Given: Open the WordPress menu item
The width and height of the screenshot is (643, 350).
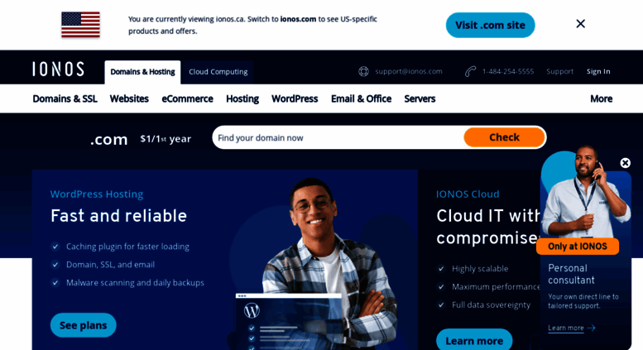Looking at the screenshot, I should coord(295,98).
